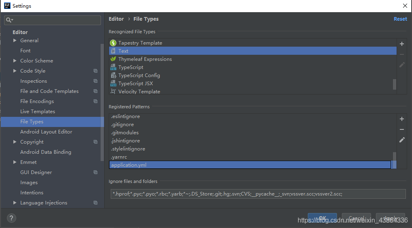Click the Thymeleaf Expressions leaf icon

pyautogui.click(x=113, y=59)
